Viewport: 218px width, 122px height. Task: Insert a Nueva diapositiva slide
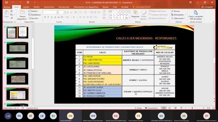click(22, 15)
